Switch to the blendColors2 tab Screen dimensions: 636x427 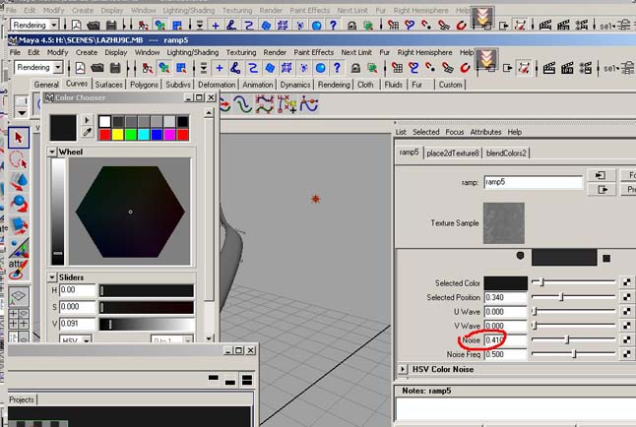[x=506, y=153]
